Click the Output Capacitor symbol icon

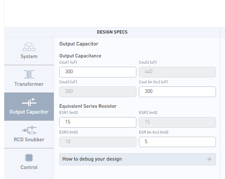tap(29, 102)
